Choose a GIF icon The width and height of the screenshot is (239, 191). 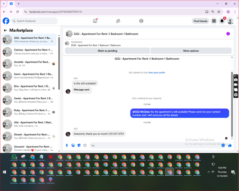[x=85, y=145]
